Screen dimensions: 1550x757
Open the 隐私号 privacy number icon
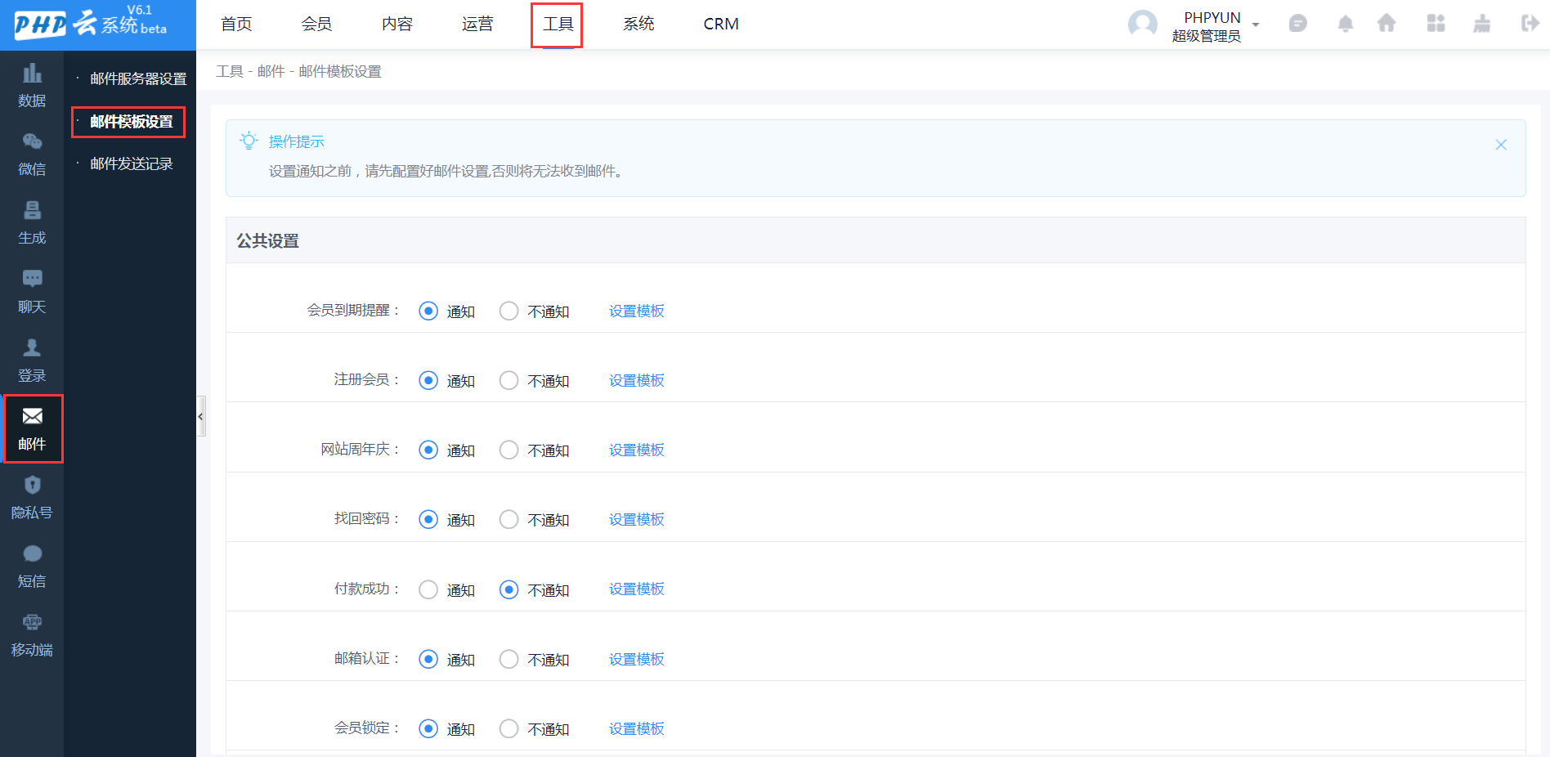click(x=32, y=497)
